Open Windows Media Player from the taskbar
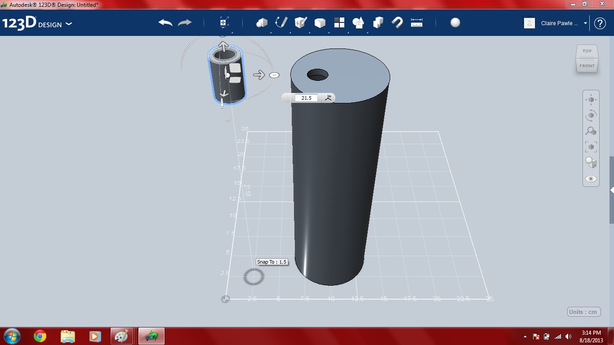Image resolution: width=614 pixels, height=345 pixels. pyautogui.click(x=95, y=336)
